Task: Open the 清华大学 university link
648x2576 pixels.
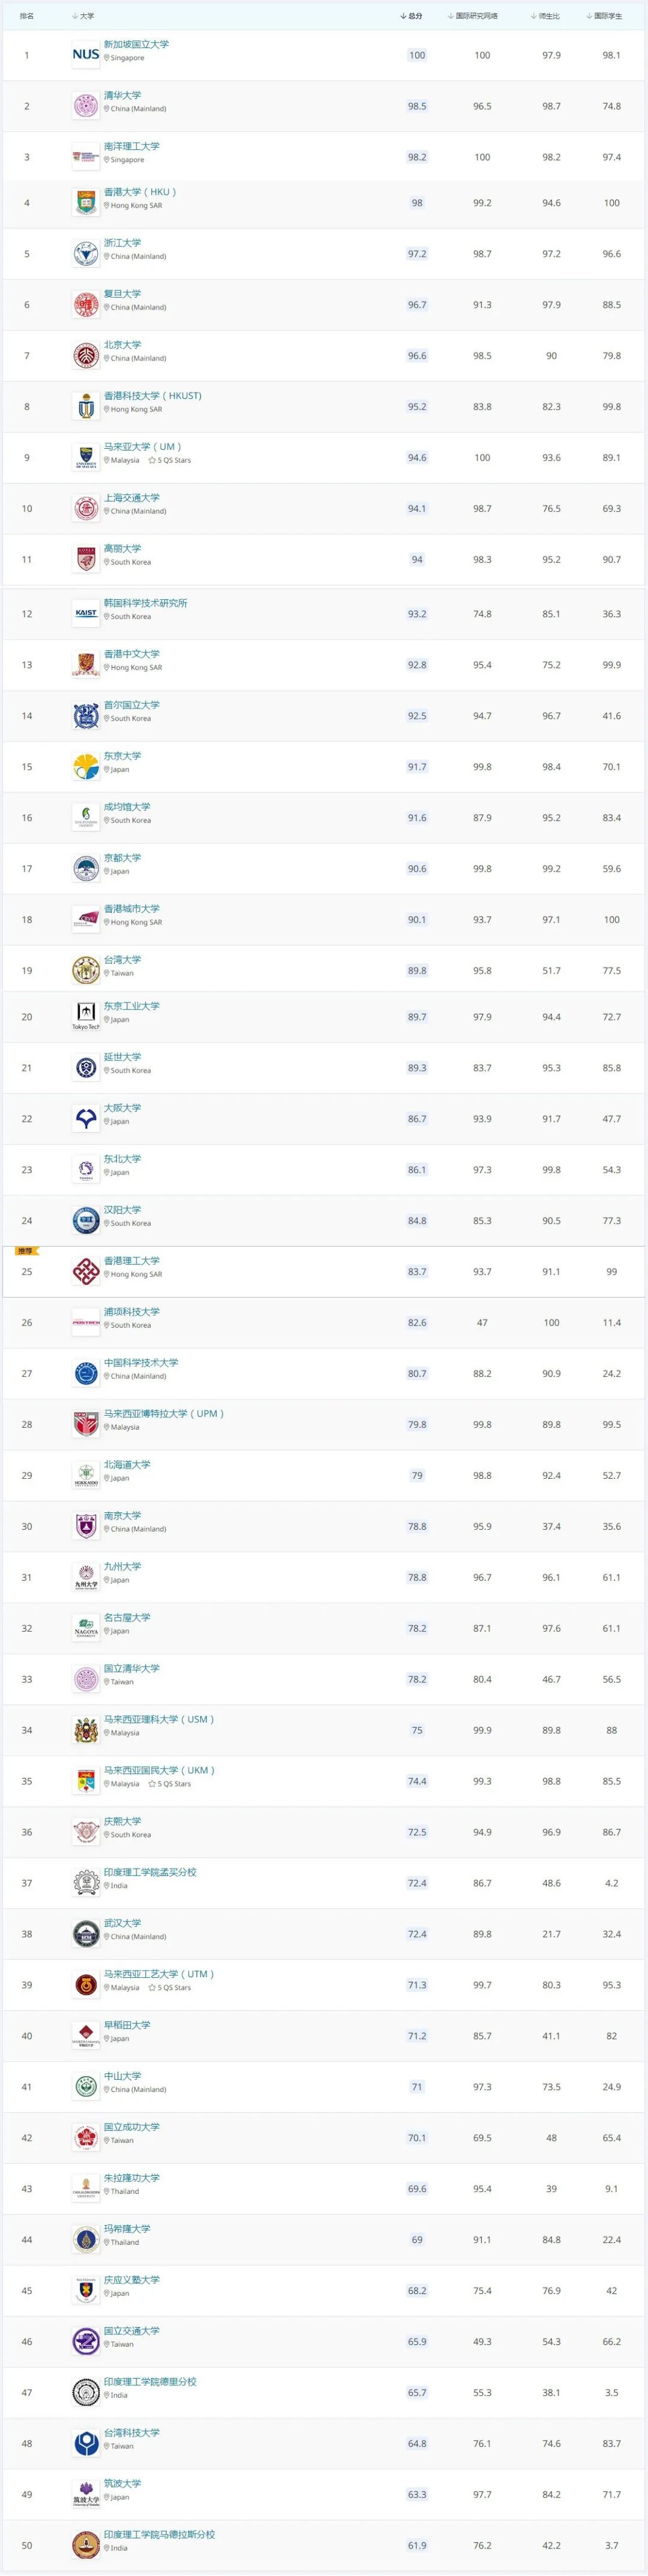Action: tap(123, 95)
